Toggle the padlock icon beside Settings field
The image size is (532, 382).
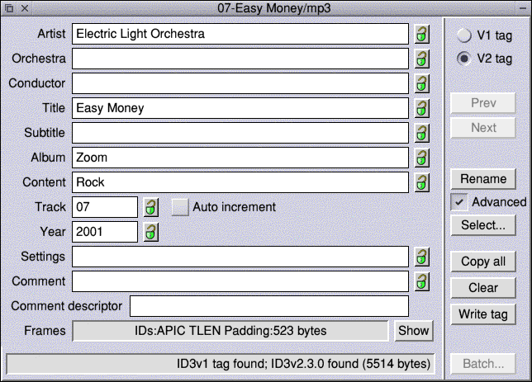422,257
